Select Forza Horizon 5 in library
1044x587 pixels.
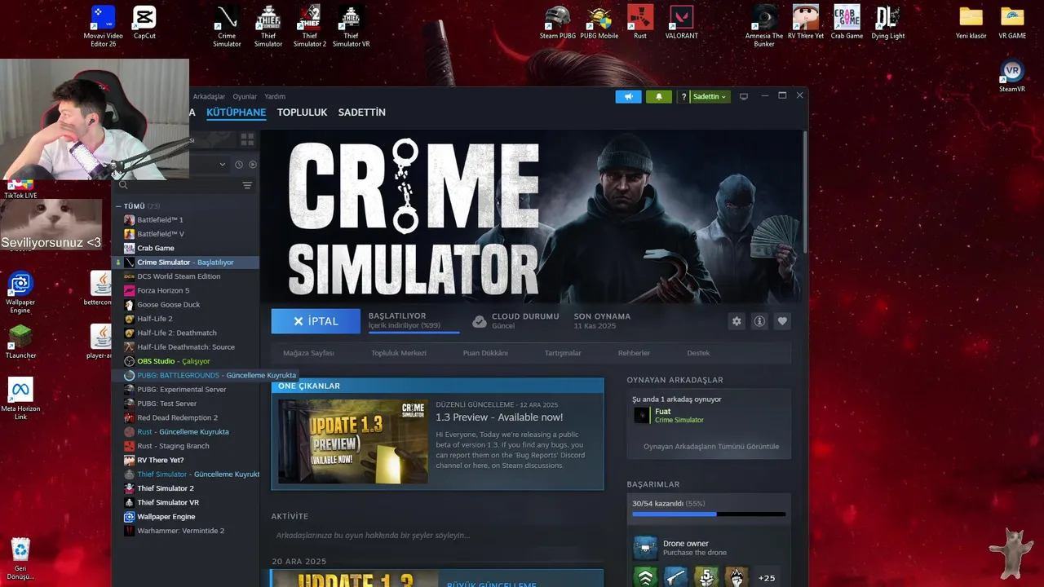tap(185, 290)
